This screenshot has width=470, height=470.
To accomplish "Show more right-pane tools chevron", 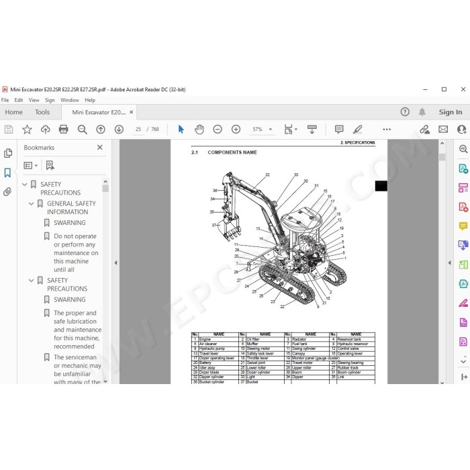I will tap(463, 361).
